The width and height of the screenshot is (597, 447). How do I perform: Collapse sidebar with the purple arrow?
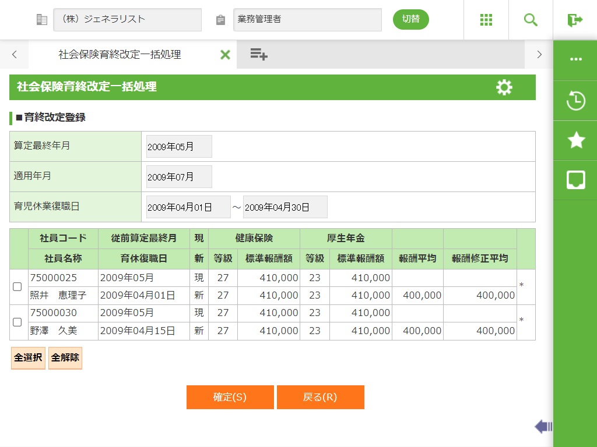click(543, 427)
